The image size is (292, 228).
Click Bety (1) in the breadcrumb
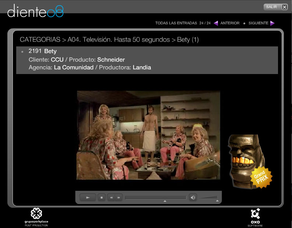[x=188, y=39]
